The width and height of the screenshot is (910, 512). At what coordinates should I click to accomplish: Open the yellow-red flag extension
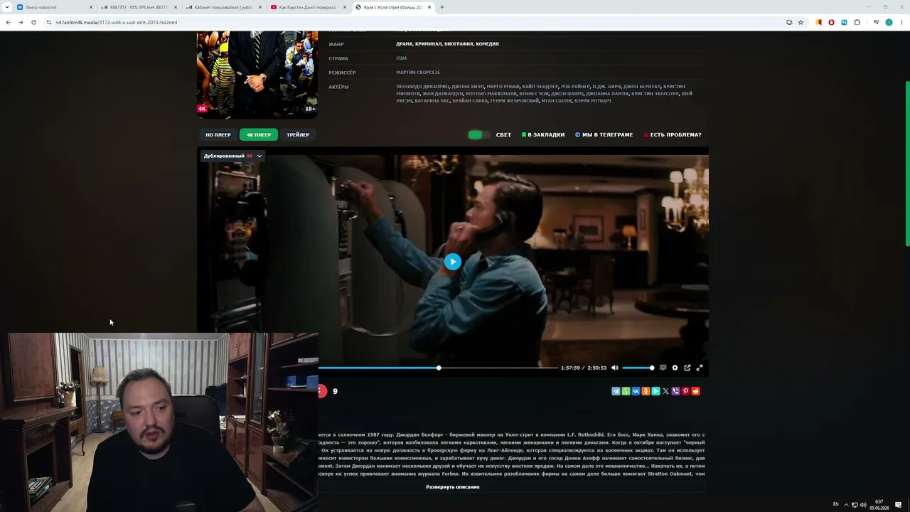click(x=818, y=22)
